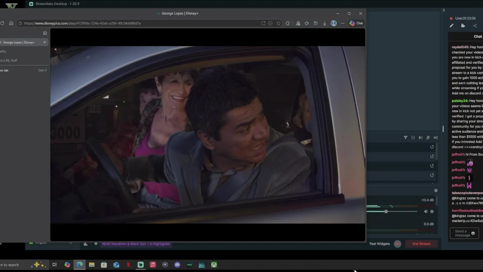This screenshot has height=272, width=483.
Task: Click the edit stream info pencil icon
Action: coord(451,26)
